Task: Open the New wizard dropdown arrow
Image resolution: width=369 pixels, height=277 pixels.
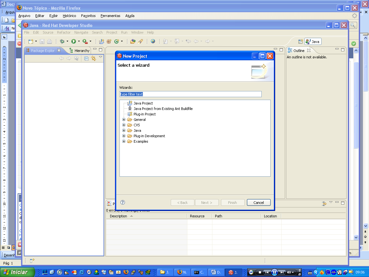Action: [x=36, y=41]
